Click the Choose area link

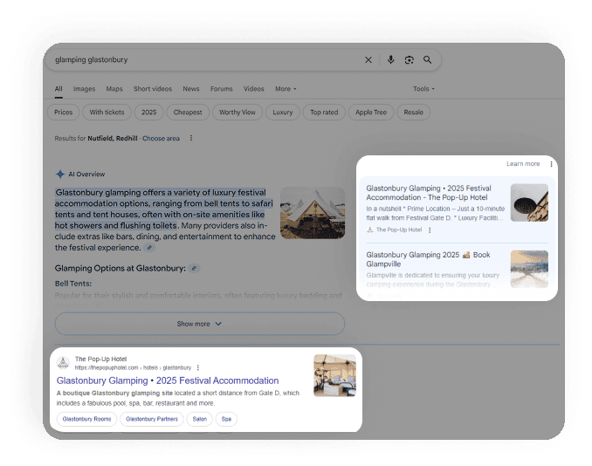(x=161, y=138)
